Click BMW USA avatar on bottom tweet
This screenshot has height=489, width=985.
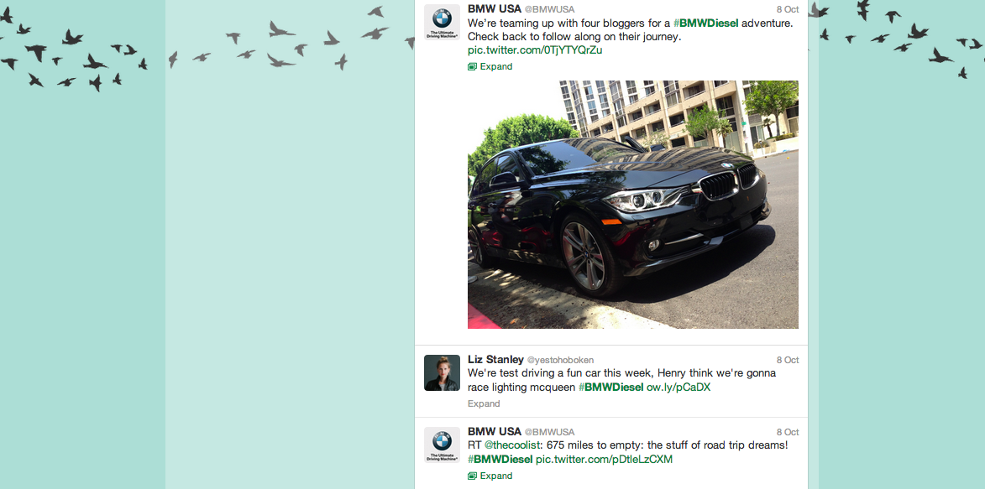click(x=442, y=445)
